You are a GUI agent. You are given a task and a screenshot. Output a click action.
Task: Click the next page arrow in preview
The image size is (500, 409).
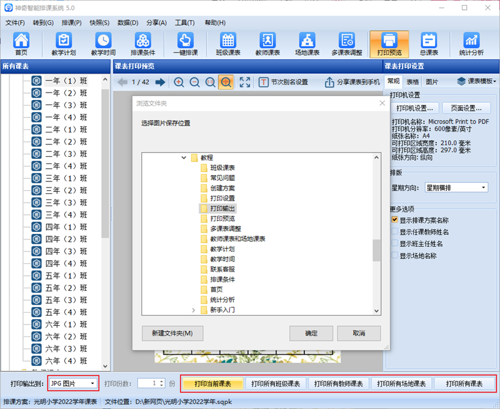[161, 82]
